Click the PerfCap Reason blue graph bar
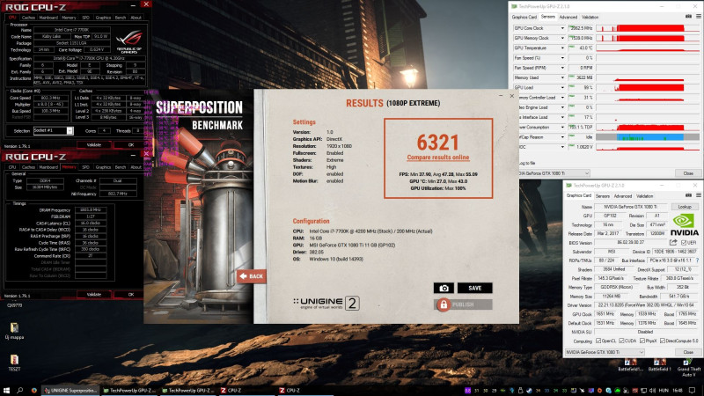This screenshot has width=704, height=396. [x=649, y=137]
